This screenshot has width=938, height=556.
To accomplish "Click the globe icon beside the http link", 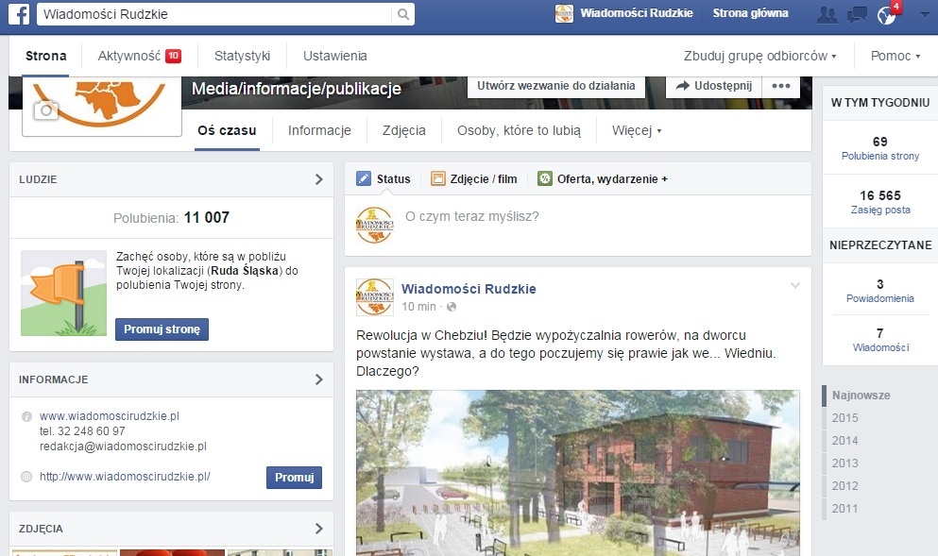I will point(26,477).
